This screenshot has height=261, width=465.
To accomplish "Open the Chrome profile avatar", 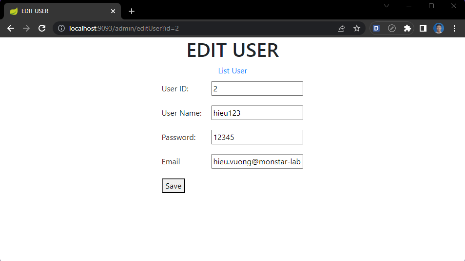I will pyautogui.click(x=439, y=28).
